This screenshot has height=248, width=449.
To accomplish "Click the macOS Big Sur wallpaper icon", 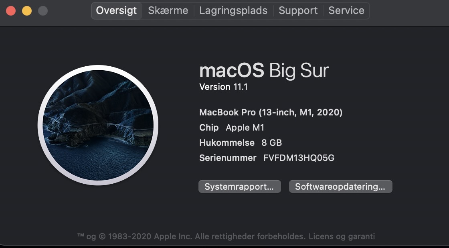I will pyautogui.click(x=98, y=125).
